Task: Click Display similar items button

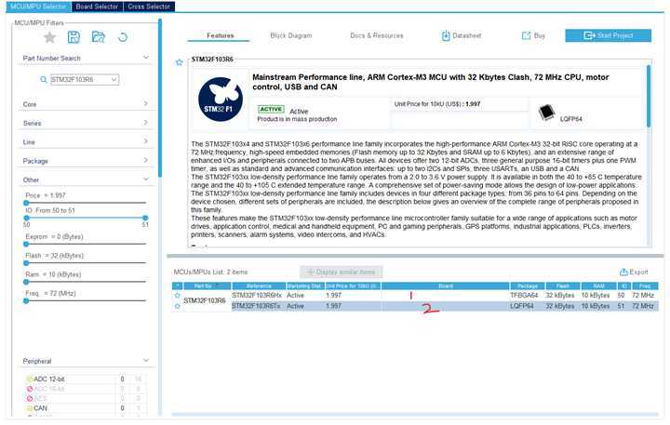Action: point(341,272)
